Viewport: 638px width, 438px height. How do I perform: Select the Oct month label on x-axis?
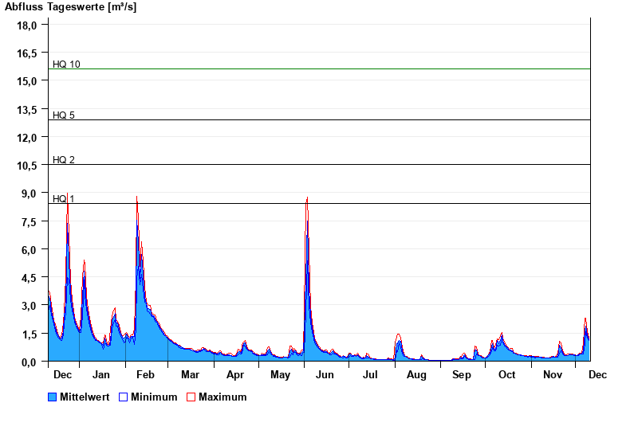[x=506, y=374]
